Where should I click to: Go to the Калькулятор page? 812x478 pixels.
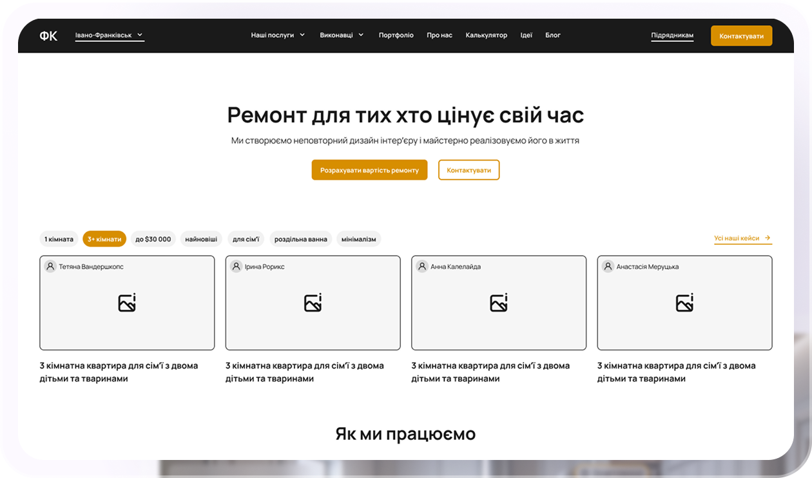487,35
